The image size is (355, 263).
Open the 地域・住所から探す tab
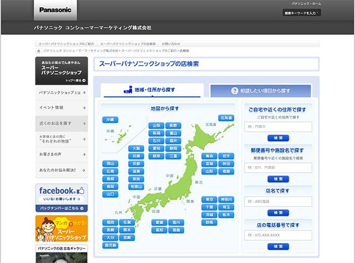pyautogui.click(x=152, y=90)
